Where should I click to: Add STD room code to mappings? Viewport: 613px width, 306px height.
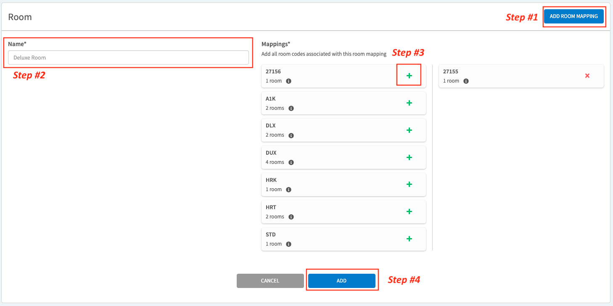pyautogui.click(x=409, y=239)
